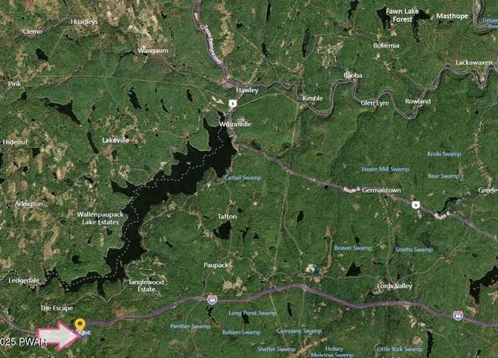Click the Lords Valley label
Image resolution: width=498 pixels, height=358 pixels.
click(395, 286)
